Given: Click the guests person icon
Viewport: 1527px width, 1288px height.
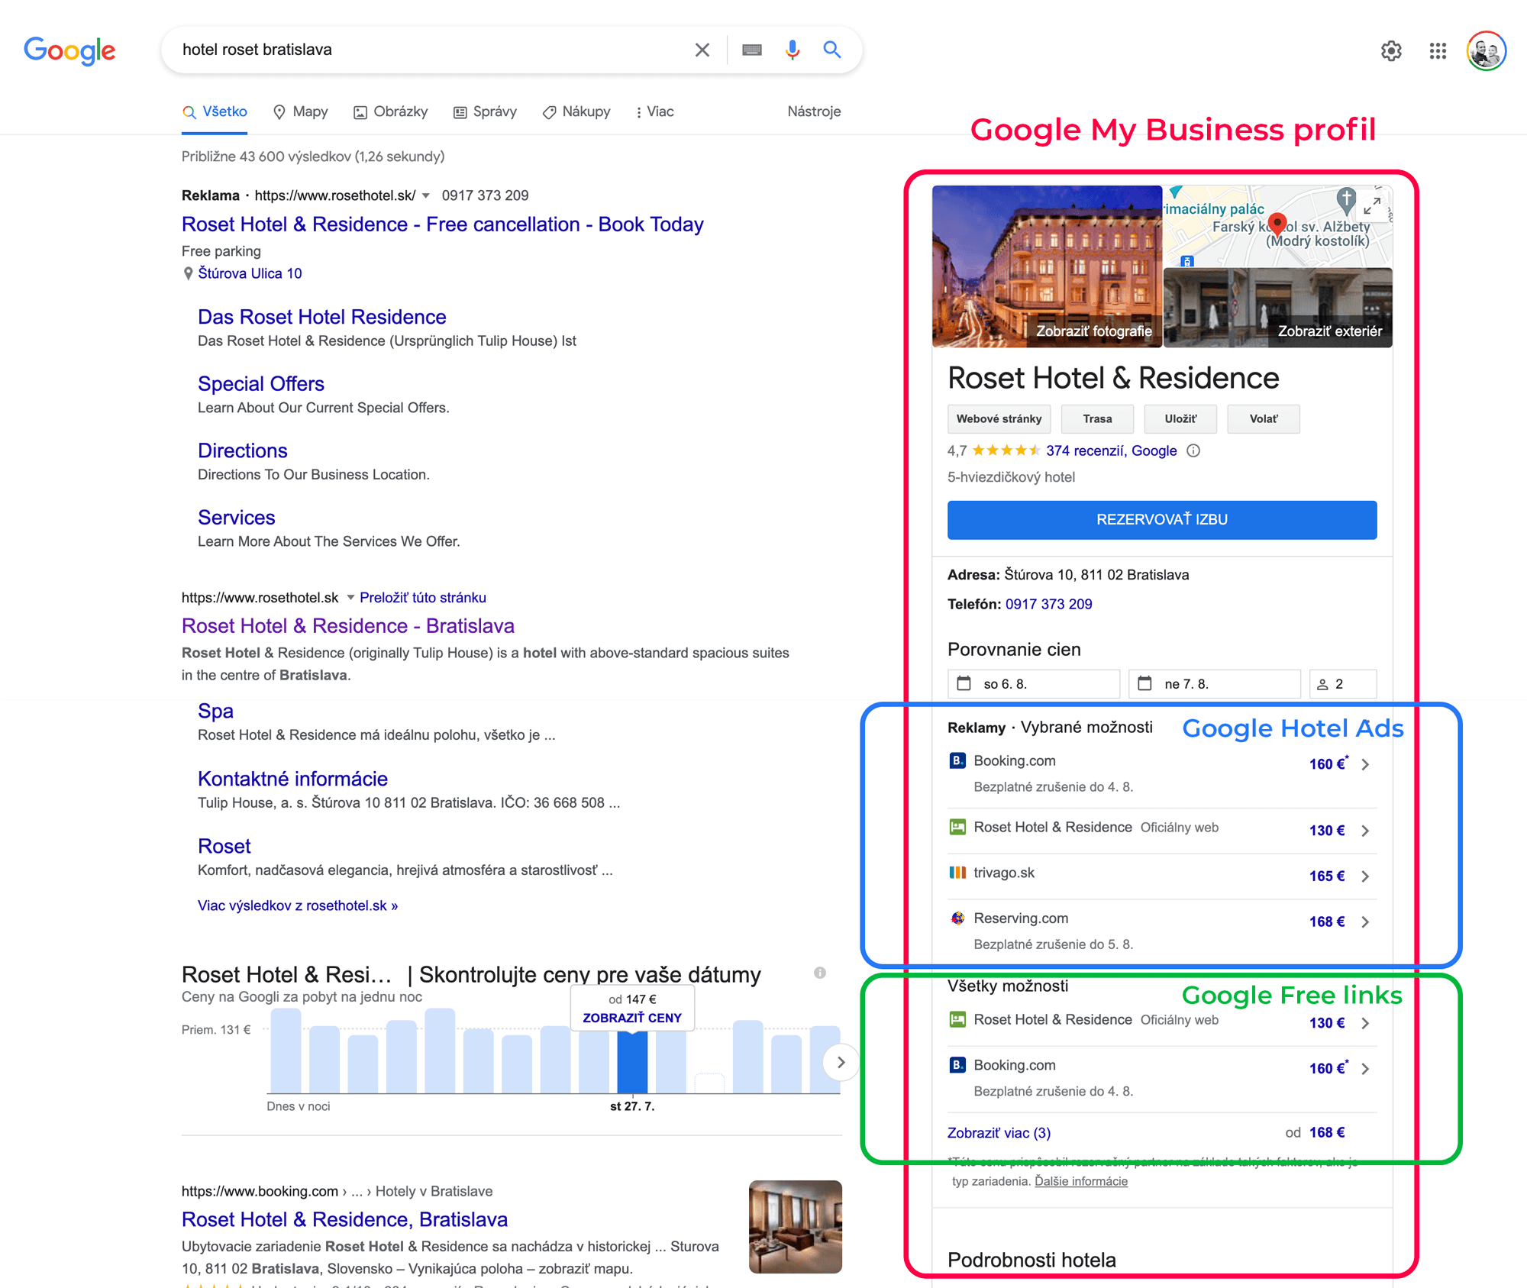Looking at the screenshot, I should (x=1323, y=685).
